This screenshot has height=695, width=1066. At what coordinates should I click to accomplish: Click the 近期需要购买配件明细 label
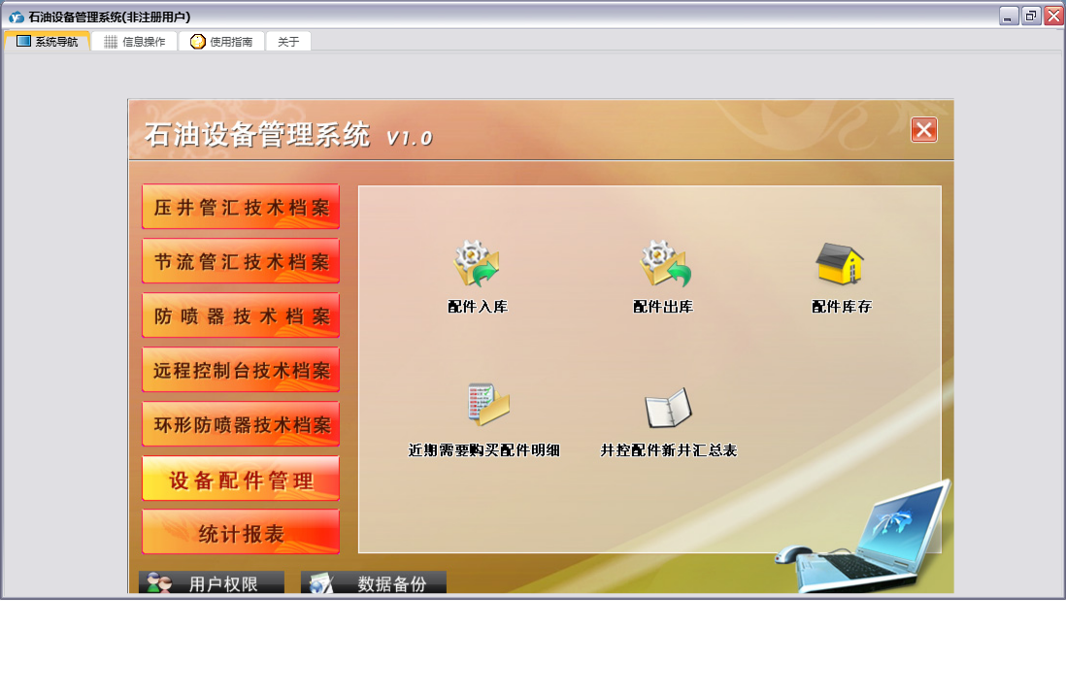pos(483,450)
